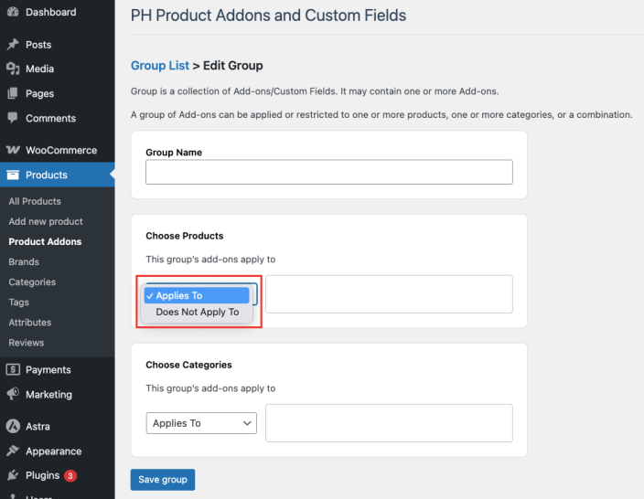
Task: Click the Plugins plug icon
Action: 13,475
